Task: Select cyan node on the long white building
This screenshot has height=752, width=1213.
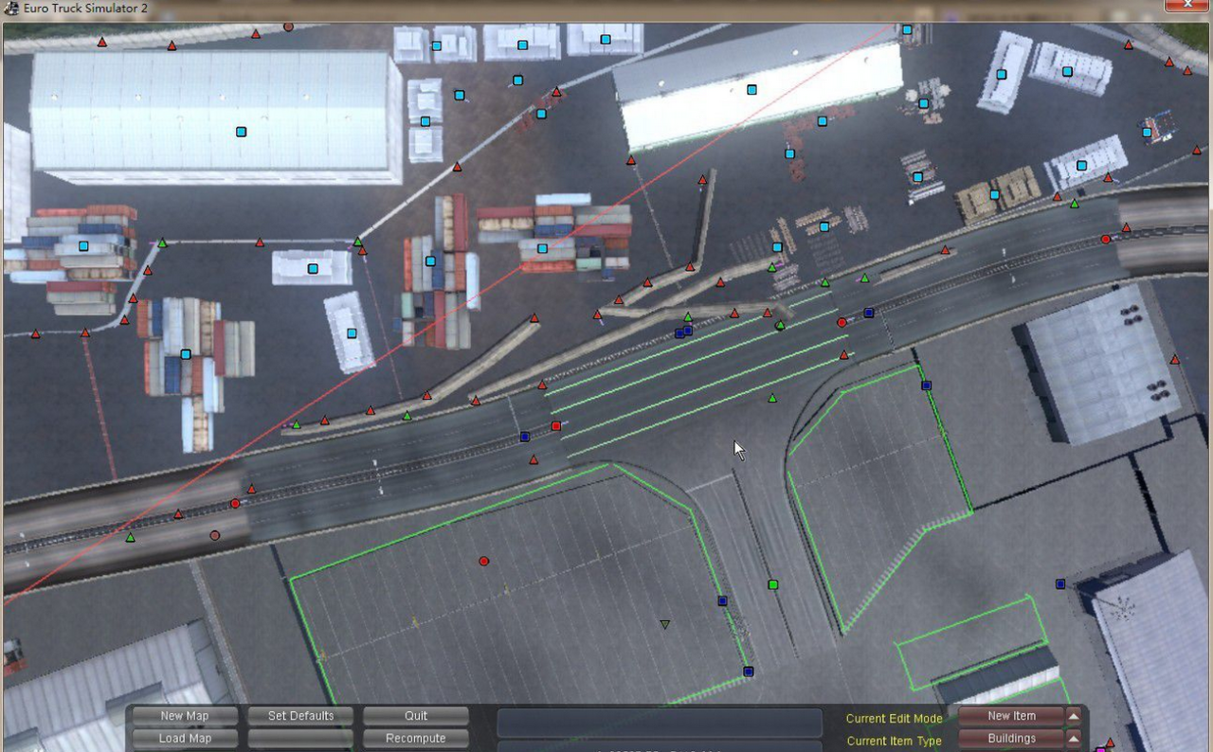Action: [751, 90]
